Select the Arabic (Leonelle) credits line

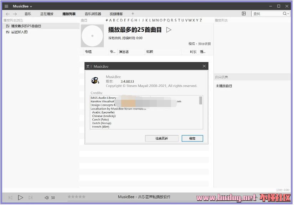[x=103, y=112]
